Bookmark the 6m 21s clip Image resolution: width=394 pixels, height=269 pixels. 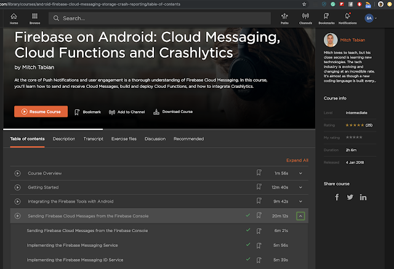(x=259, y=231)
